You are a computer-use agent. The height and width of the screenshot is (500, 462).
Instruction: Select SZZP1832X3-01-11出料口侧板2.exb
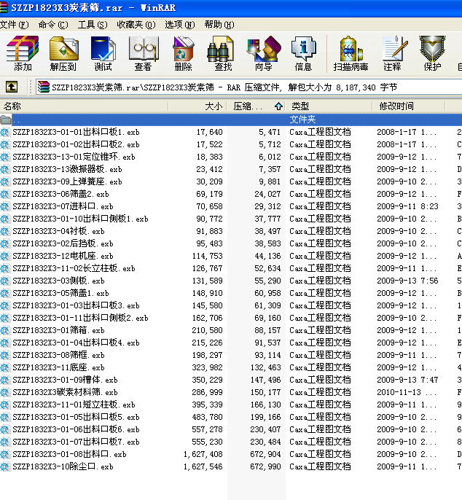tap(80, 319)
